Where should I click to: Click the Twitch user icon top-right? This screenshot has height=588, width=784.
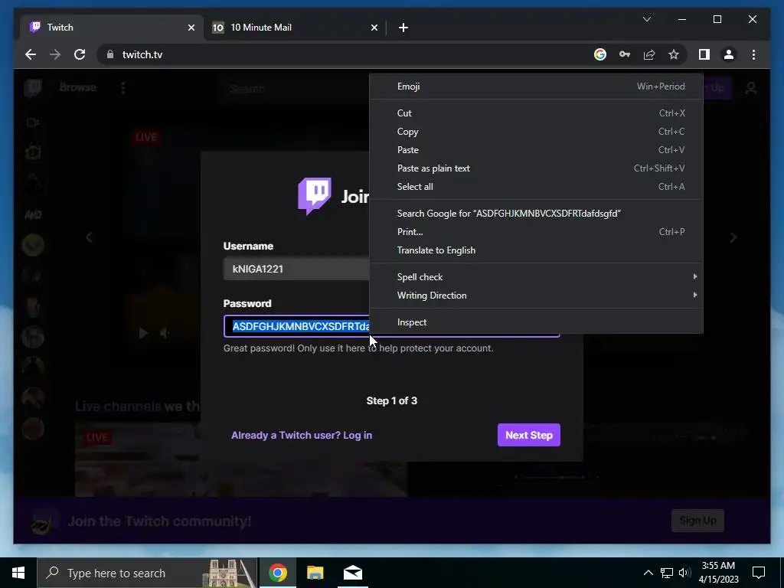[751, 88]
